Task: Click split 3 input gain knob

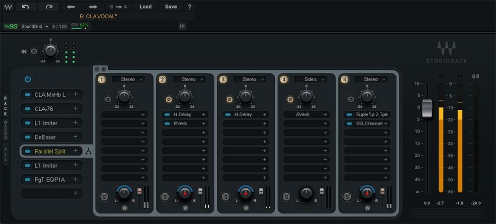Action: pos(246,96)
